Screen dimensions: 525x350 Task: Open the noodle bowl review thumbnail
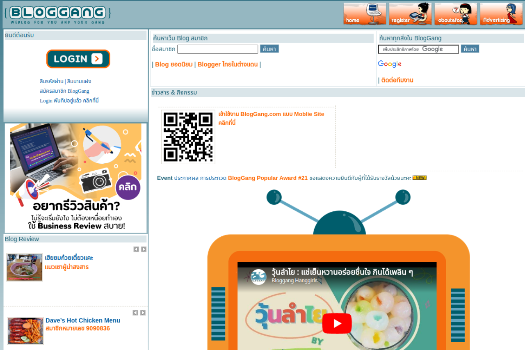(x=25, y=267)
